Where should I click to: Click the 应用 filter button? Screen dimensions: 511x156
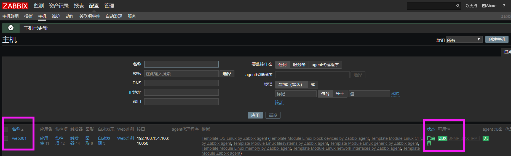pos(255,115)
